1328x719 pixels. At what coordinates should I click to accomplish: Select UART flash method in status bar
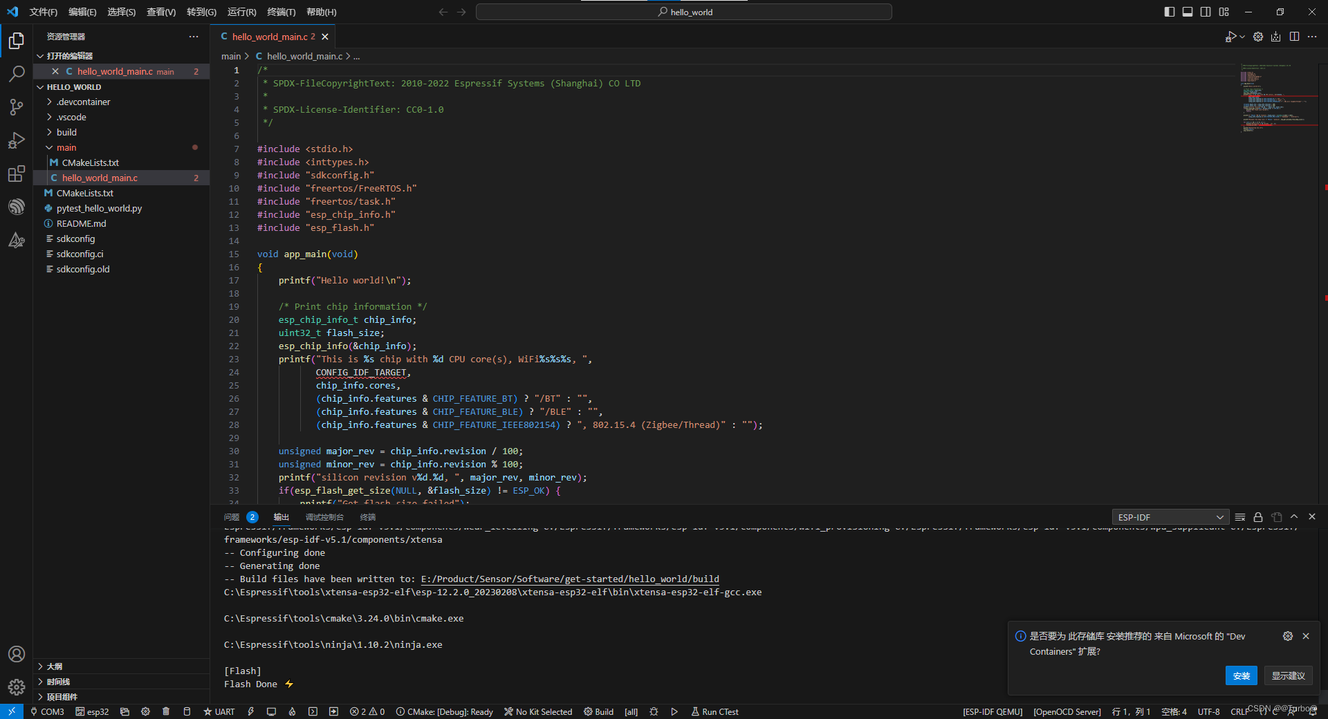(x=219, y=711)
